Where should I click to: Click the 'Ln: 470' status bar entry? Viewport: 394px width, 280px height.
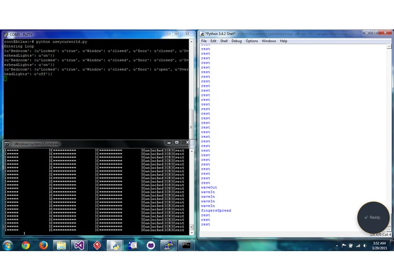376,235
